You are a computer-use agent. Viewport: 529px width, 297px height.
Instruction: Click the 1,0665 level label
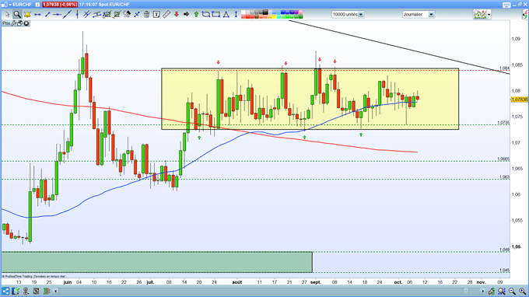point(503,159)
